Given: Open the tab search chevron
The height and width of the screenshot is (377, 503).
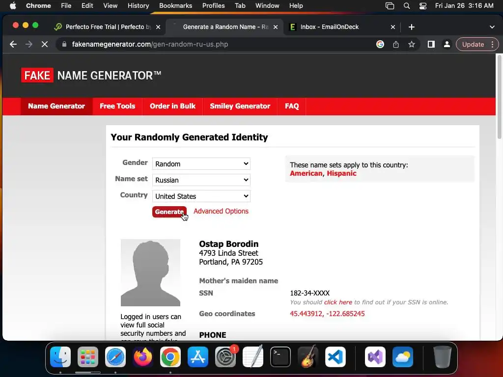Looking at the screenshot, I should (492, 27).
